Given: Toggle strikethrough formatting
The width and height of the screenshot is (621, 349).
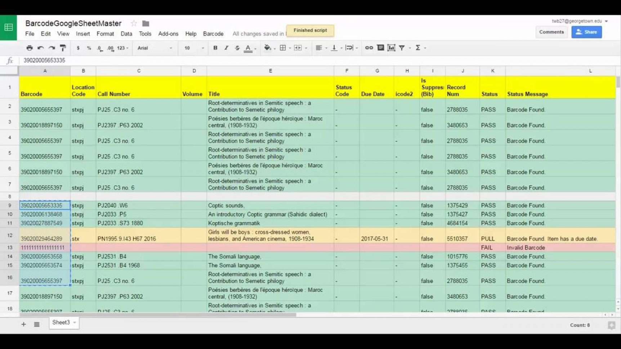Looking at the screenshot, I should click(x=237, y=48).
